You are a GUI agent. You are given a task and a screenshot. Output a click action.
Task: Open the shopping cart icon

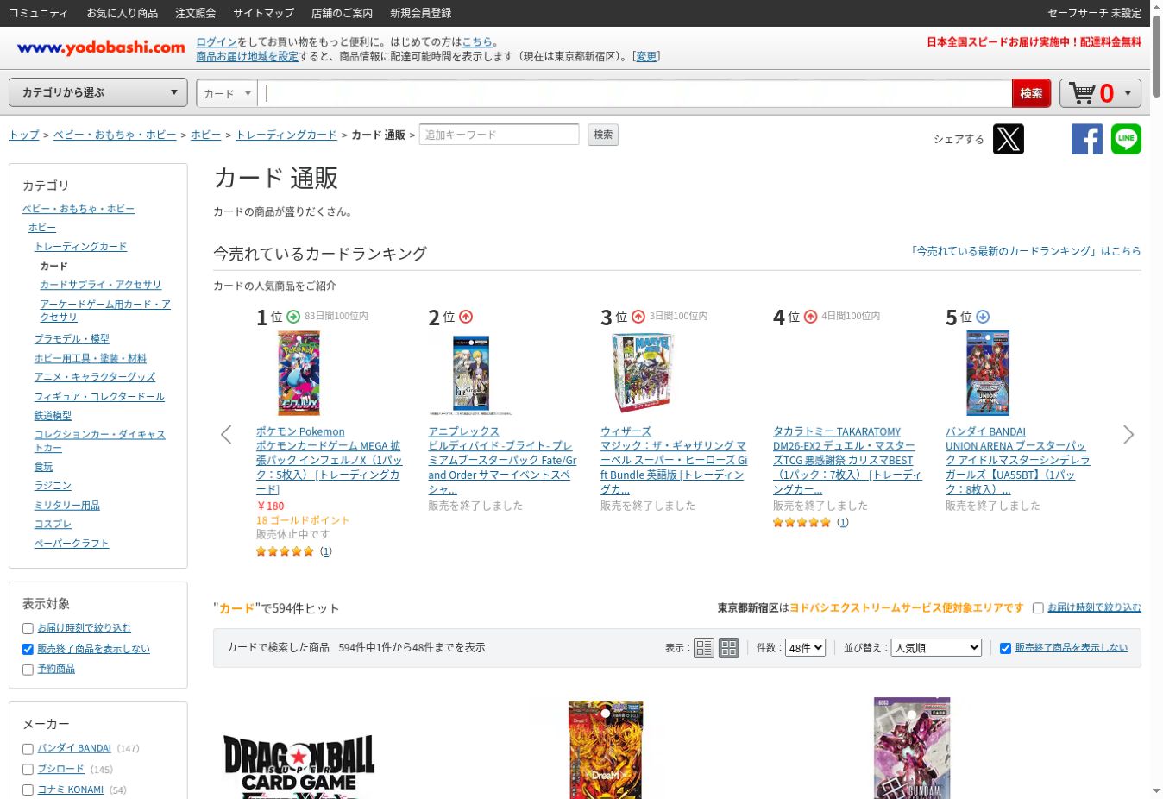1082,92
